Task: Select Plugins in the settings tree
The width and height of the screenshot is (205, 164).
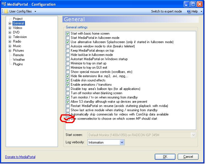Action: click(x=18, y=64)
